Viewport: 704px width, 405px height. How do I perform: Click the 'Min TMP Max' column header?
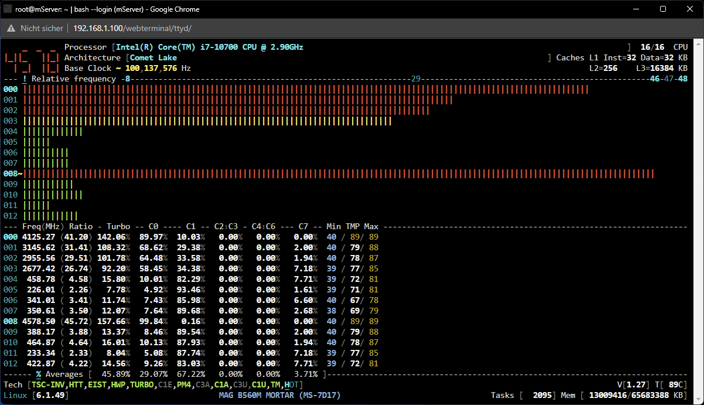click(353, 226)
